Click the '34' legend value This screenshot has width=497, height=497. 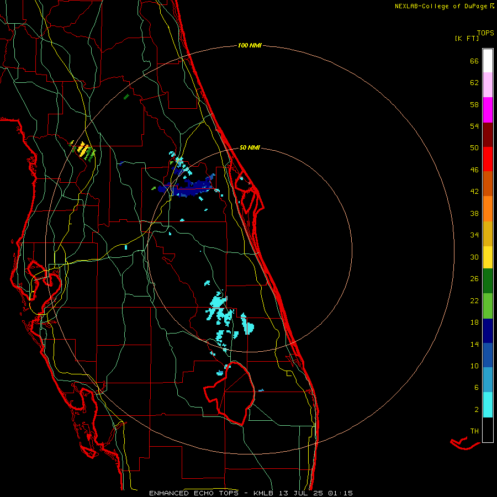[474, 235]
